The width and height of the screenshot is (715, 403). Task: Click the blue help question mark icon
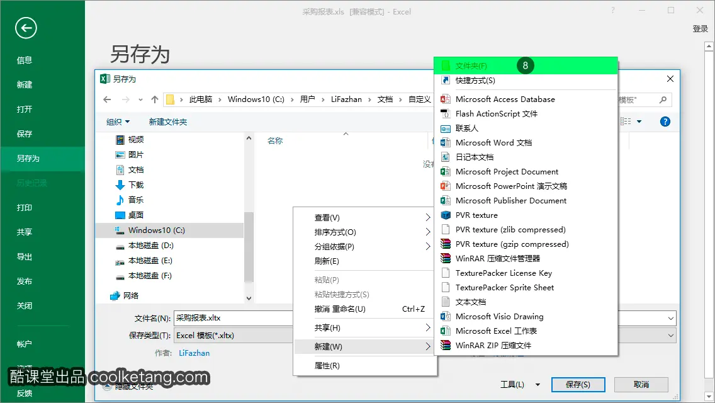[x=665, y=122]
